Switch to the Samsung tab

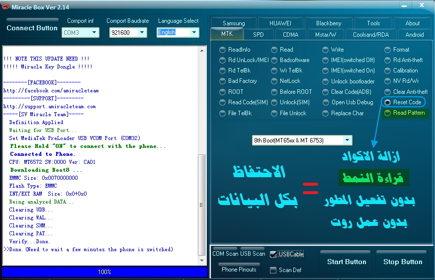234,23
